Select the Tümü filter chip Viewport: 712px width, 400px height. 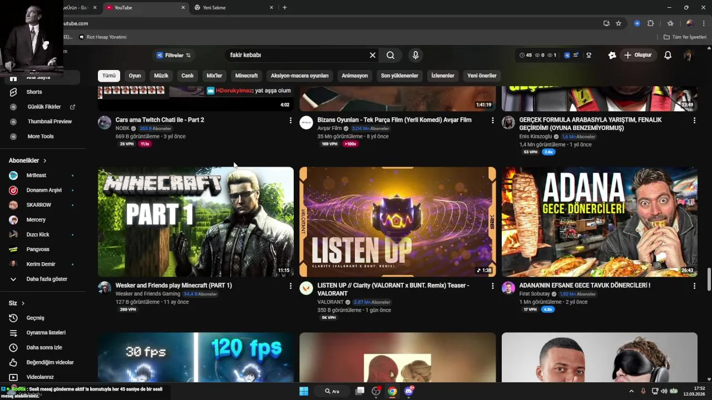109,76
